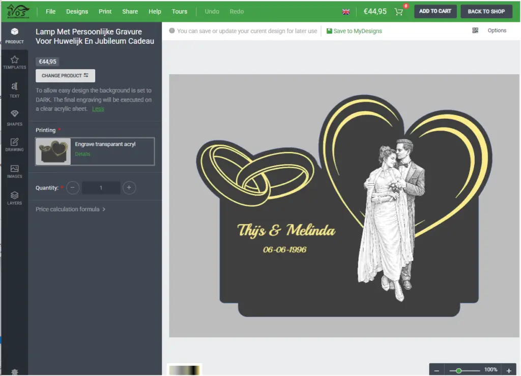Screen dimensions: 521x376
Task: Click the Less link in description
Action: [x=98, y=109]
